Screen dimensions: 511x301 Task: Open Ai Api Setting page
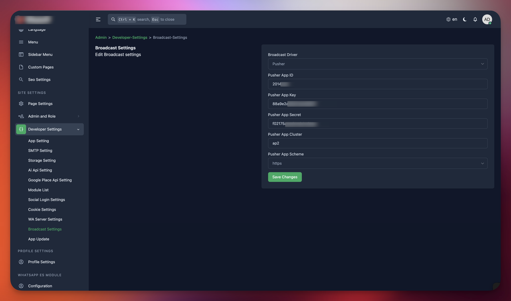[x=40, y=170]
